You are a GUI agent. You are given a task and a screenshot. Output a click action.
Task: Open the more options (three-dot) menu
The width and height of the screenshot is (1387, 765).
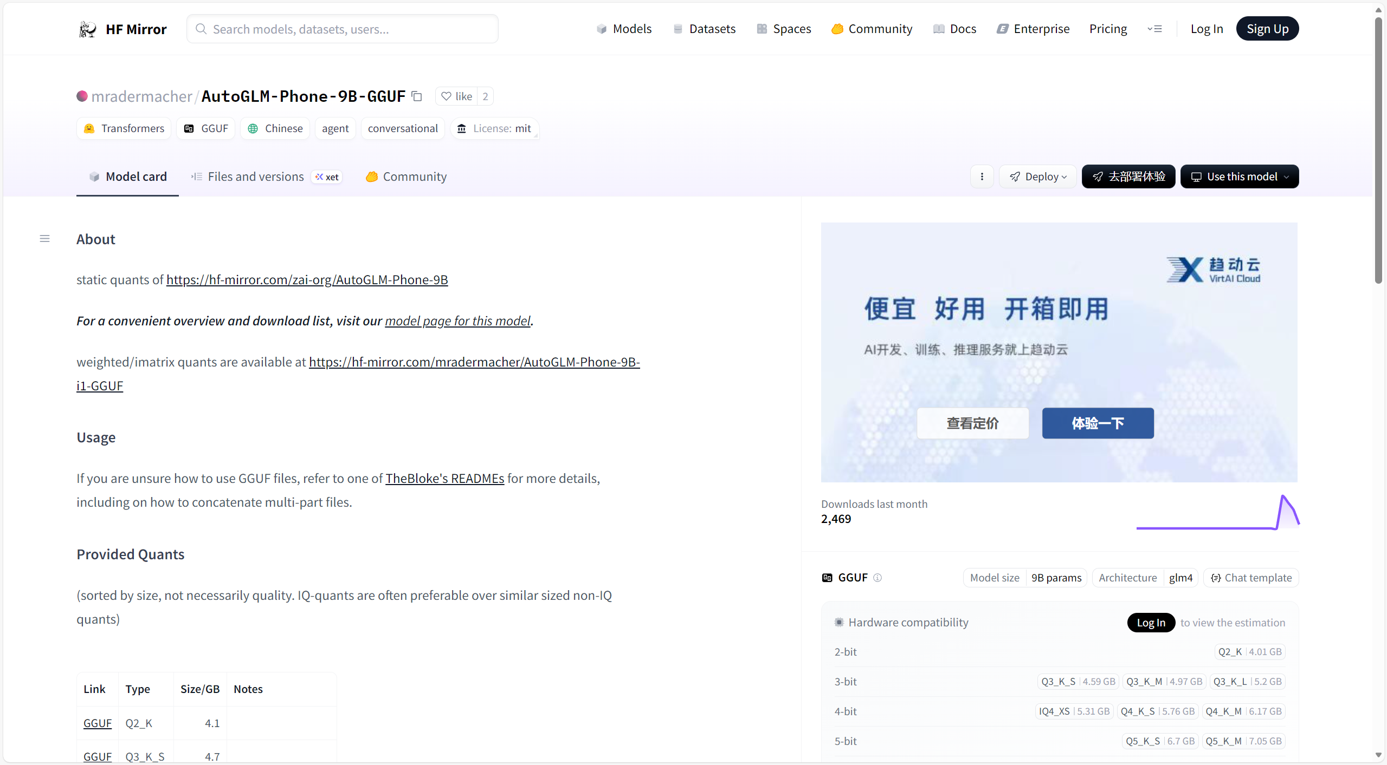coord(981,176)
